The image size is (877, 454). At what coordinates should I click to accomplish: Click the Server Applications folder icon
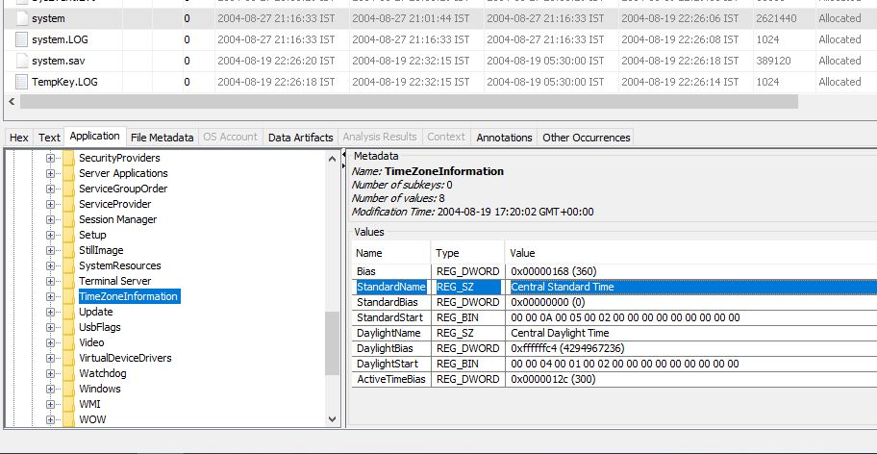tap(69, 173)
